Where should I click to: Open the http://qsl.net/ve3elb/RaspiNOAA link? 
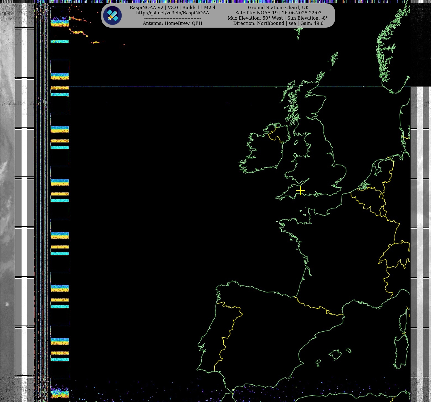click(x=173, y=13)
